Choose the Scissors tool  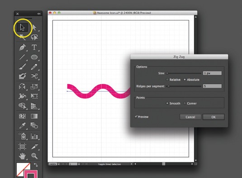click(34, 76)
